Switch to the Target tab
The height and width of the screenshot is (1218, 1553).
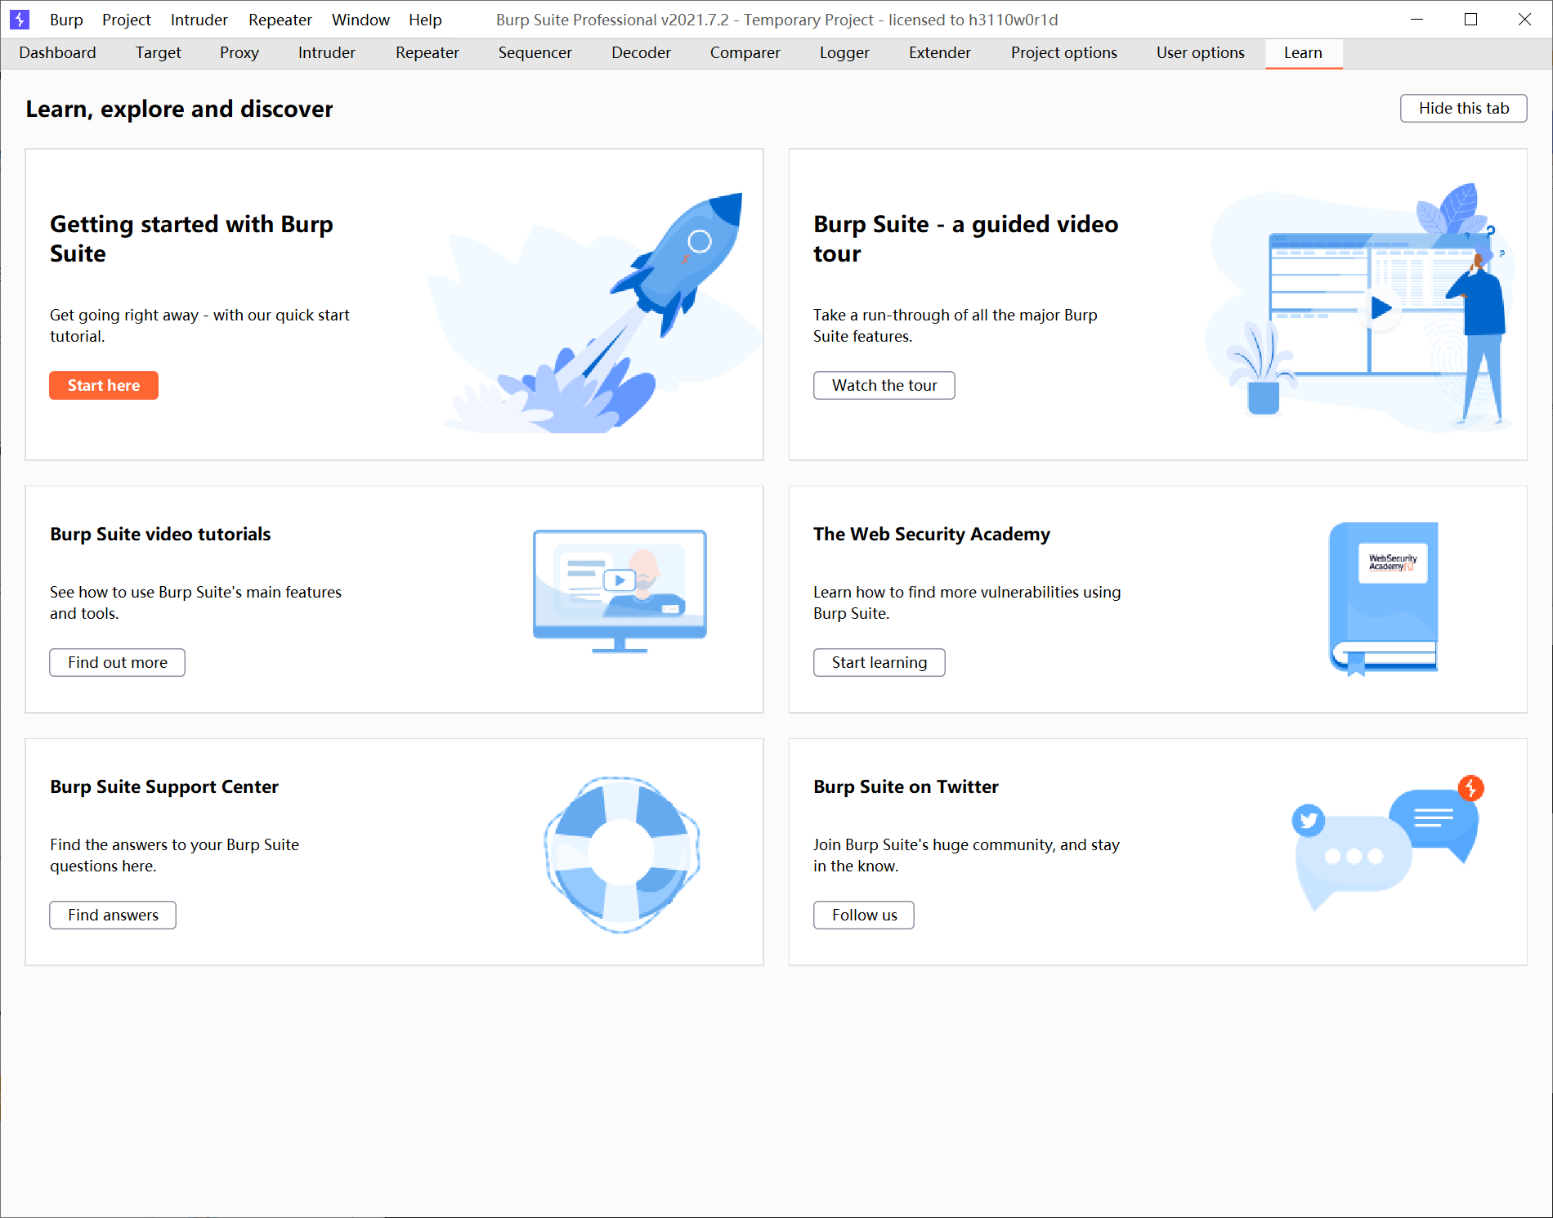[159, 53]
